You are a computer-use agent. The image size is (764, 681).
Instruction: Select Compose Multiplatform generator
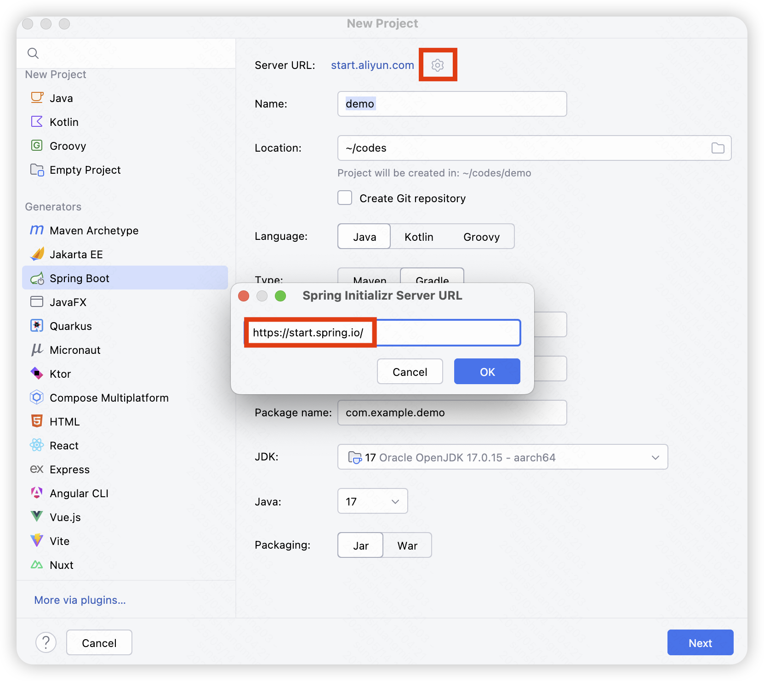point(125,397)
